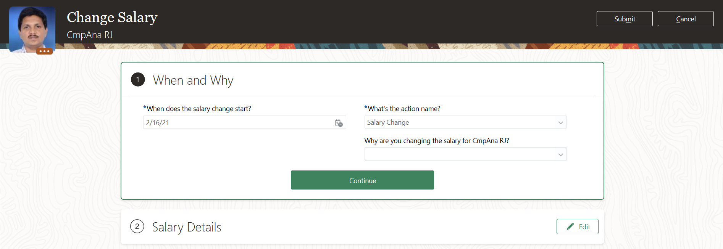Viewport: 723px width, 249px height.
Task: Click the three-dot badge under employee photo
Action: (44, 51)
